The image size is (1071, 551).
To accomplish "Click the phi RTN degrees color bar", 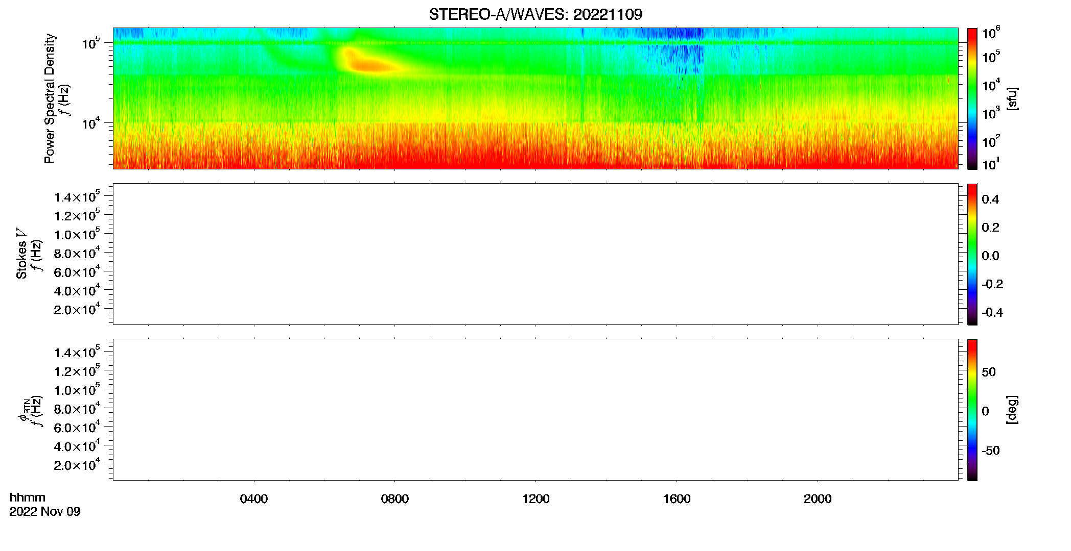I will 972,410.
